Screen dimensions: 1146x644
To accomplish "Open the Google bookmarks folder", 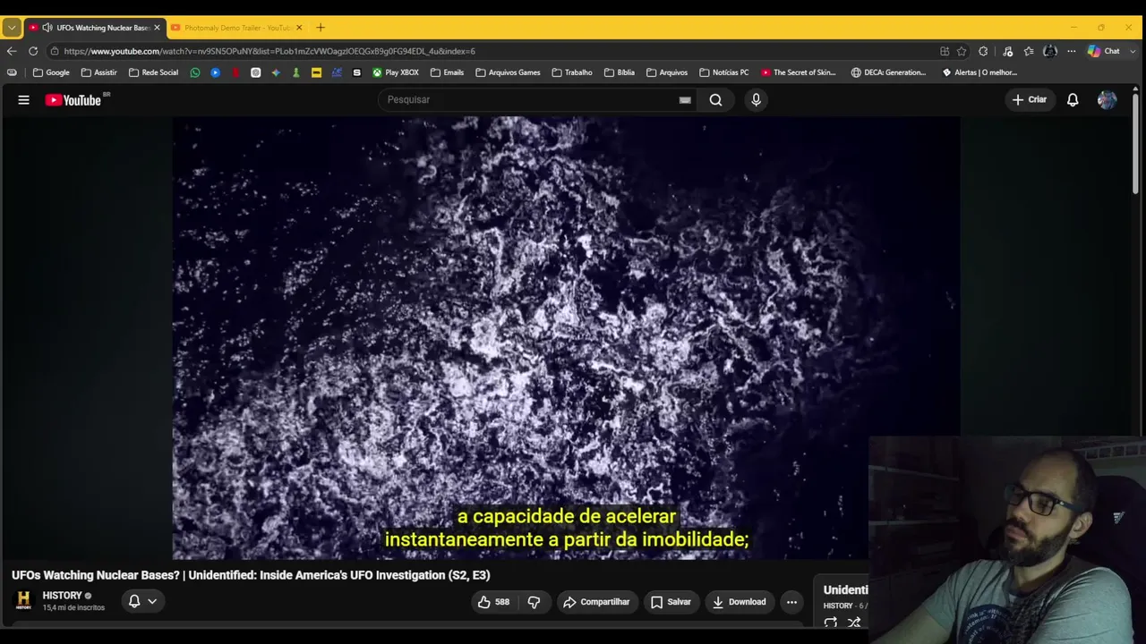I will click(51, 72).
